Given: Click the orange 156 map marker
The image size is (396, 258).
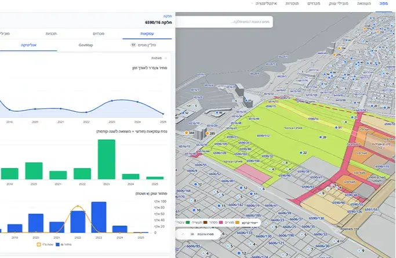Looking at the screenshot, I should 340,48.
